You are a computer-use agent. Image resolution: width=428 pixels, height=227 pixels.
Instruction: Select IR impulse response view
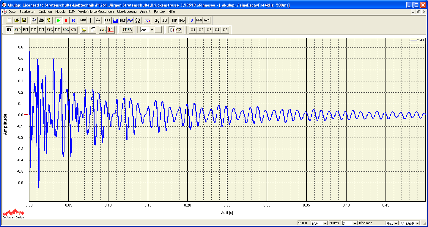pyautogui.click(x=9, y=30)
